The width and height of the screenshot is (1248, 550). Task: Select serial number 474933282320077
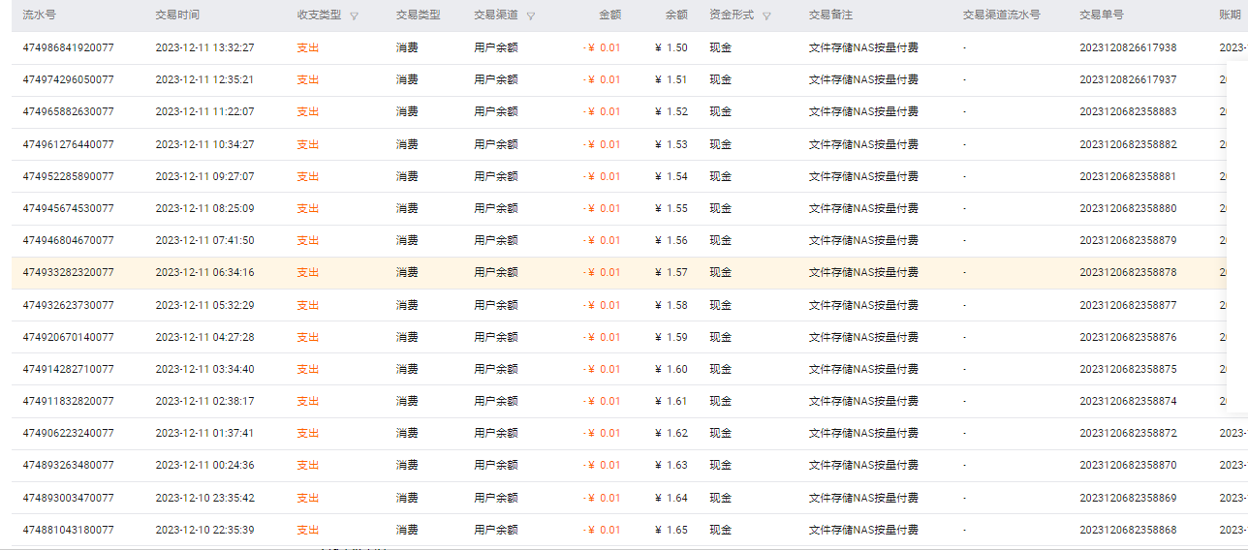[x=68, y=273]
